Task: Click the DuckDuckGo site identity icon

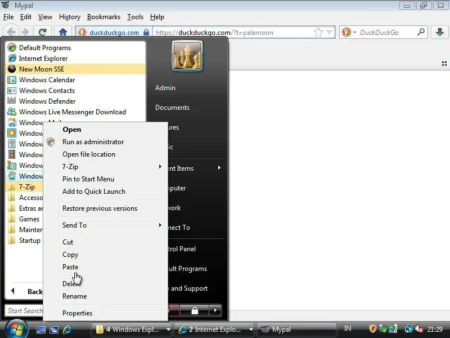Action: tap(82, 32)
